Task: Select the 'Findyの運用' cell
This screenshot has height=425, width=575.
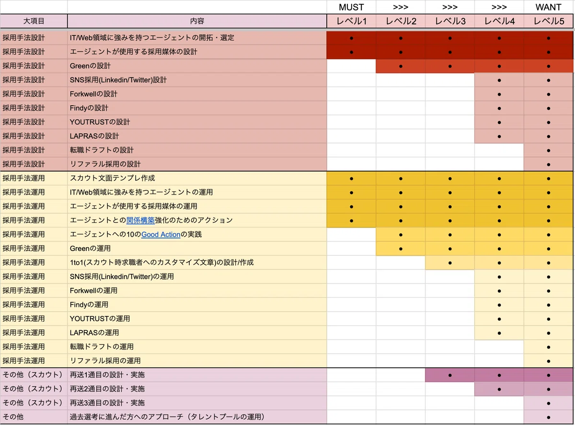Action: point(197,305)
